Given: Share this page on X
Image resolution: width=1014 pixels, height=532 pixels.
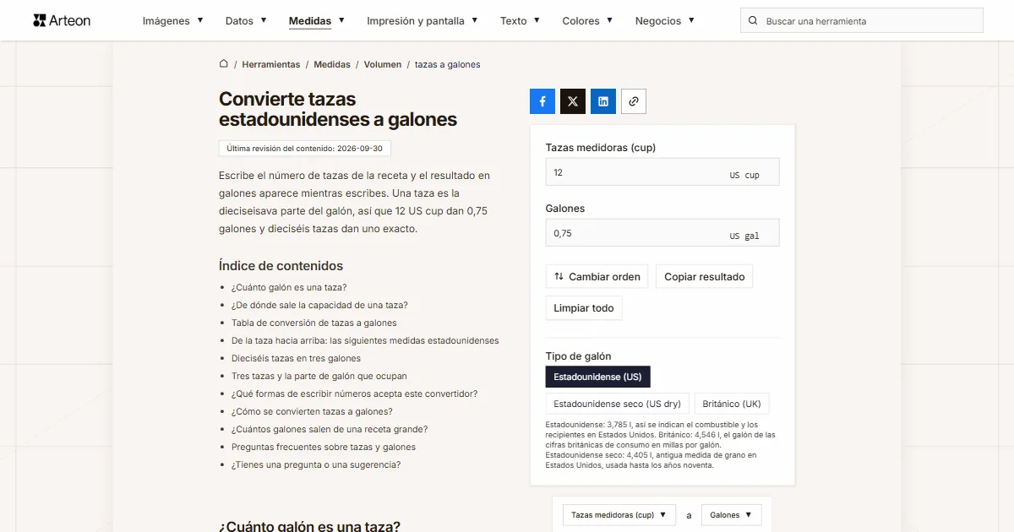Looking at the screenshot, I should pyautogui.click(x=573, y=101).
